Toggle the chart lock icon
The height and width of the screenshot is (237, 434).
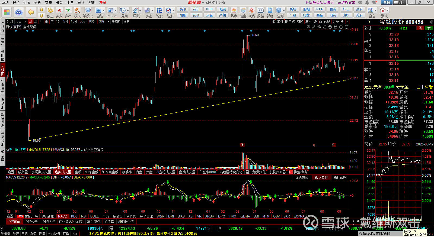point(336,27)
